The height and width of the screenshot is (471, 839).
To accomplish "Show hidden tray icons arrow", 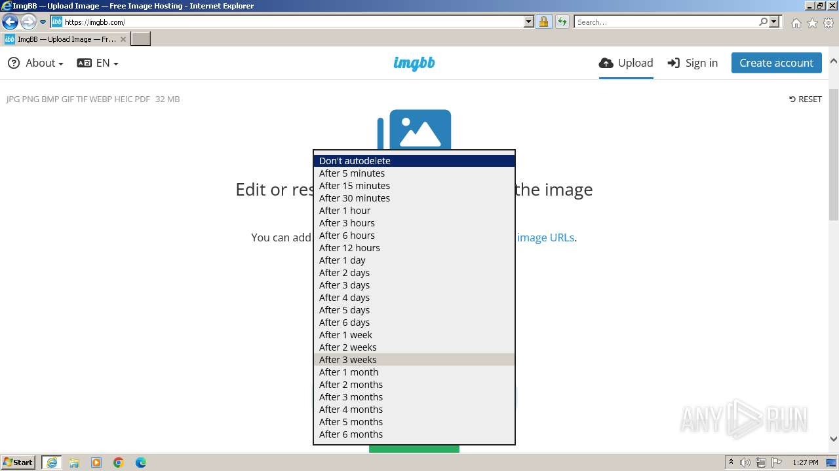I will (732, 462).
